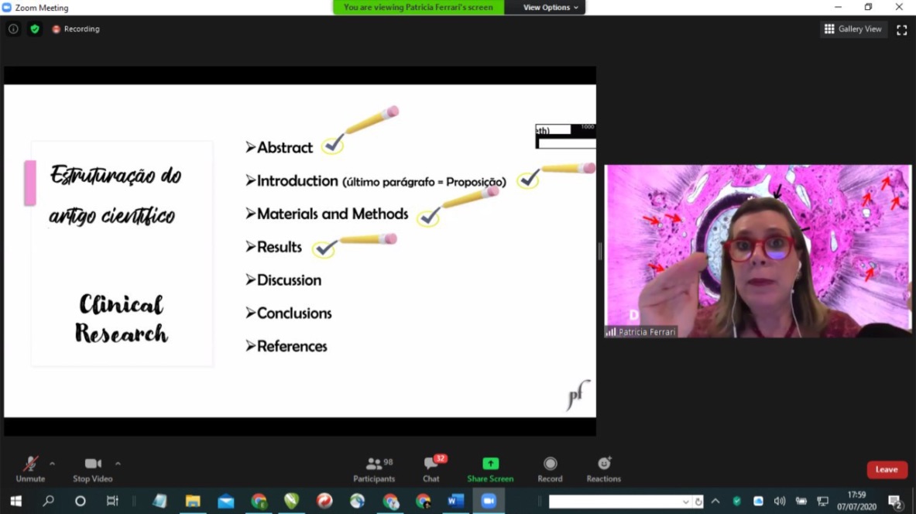Screen dimensions: 916x514
Task: Show meeting information icon
Action: tap(13, 29)
